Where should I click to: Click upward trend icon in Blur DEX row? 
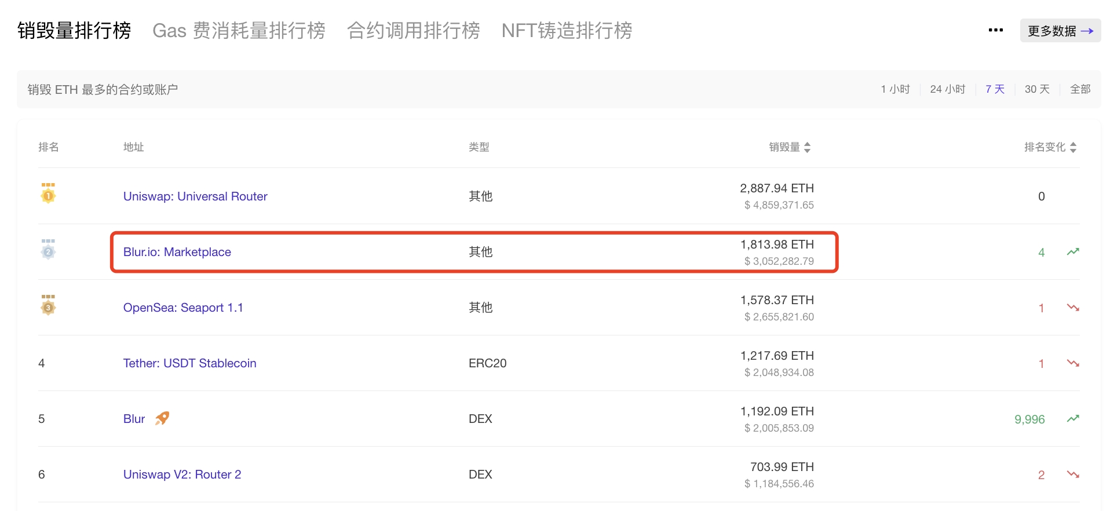[1073, 418]
